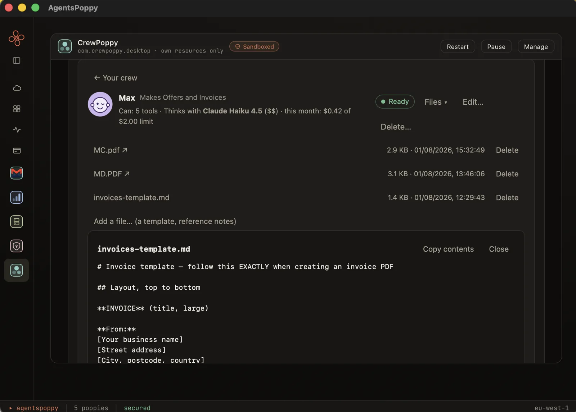This screenshot has width=576, height=412.
Task: Launch the shield security app icon
Action: pyautogui.click(x=17, y=246)
